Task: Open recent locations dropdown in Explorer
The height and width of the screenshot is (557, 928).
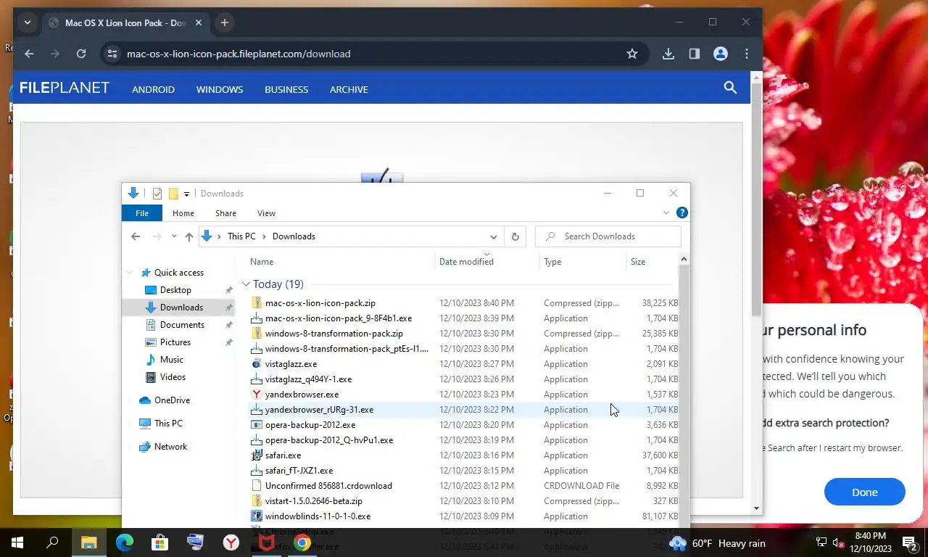Action: coord(174,236)
